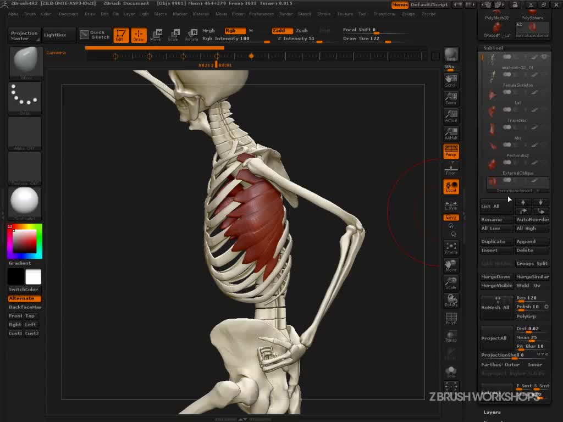The image size is (563, 422).
Task: Click the AAHalf icon
Action: click(x=451, y=134)
